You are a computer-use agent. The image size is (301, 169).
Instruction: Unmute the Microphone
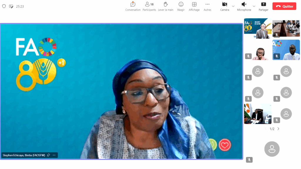(x=244, y=6)
